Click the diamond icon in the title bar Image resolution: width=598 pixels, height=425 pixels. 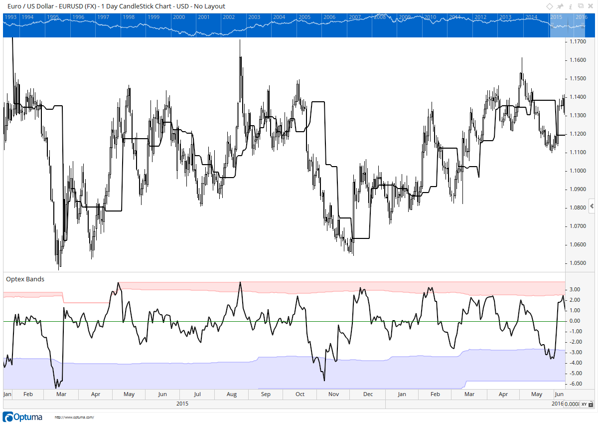550,6
